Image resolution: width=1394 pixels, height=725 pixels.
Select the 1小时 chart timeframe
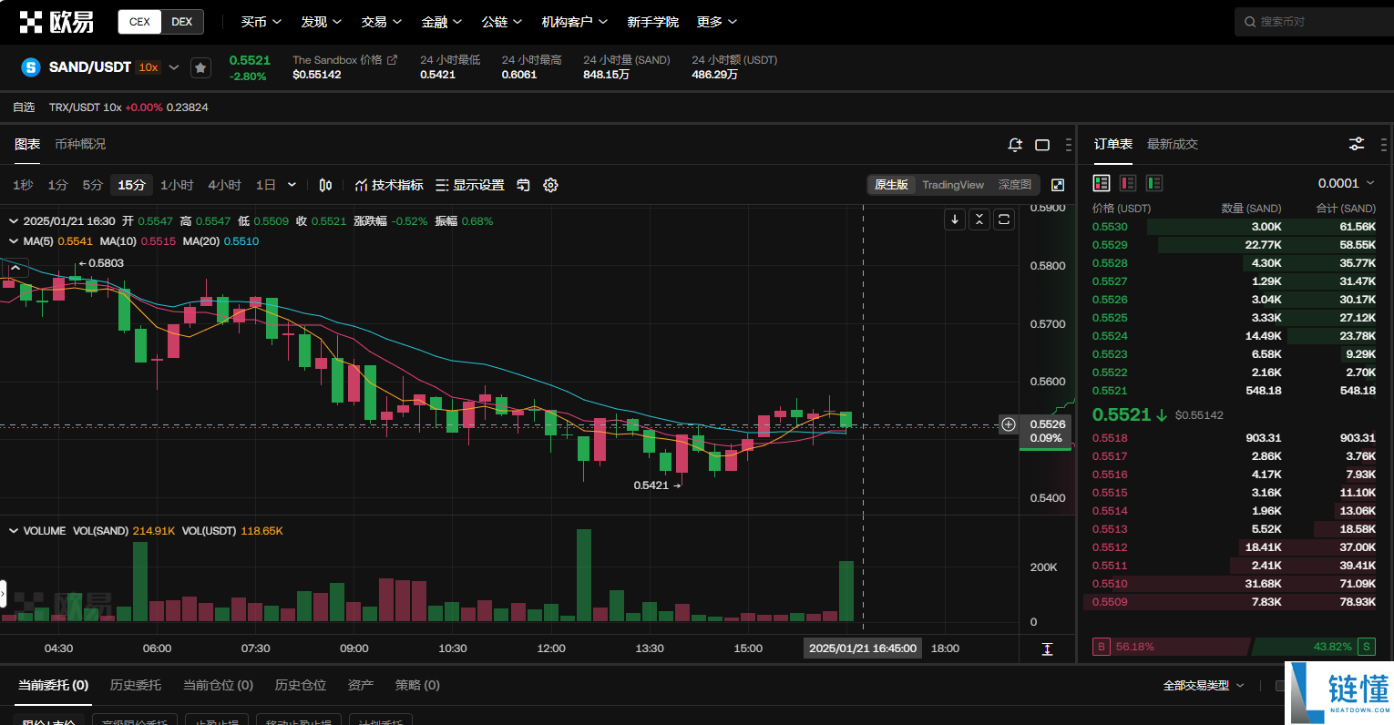(177, 185)
